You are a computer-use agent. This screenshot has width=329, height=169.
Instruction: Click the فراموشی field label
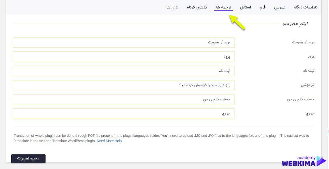[x=307, y=85]
